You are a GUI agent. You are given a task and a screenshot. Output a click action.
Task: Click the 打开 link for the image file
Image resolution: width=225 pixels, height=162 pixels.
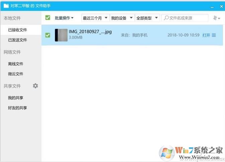coord(206,35)
